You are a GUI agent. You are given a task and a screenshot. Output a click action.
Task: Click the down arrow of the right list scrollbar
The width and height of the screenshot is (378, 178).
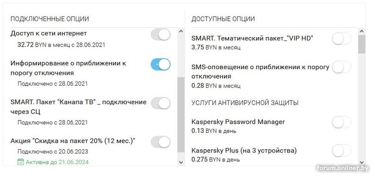pos(361,162)
